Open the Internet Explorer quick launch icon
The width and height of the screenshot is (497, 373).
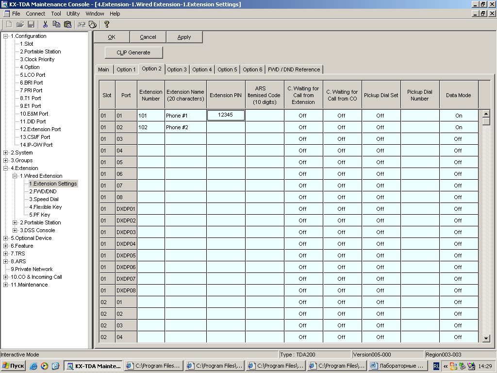tap(33, 366)
